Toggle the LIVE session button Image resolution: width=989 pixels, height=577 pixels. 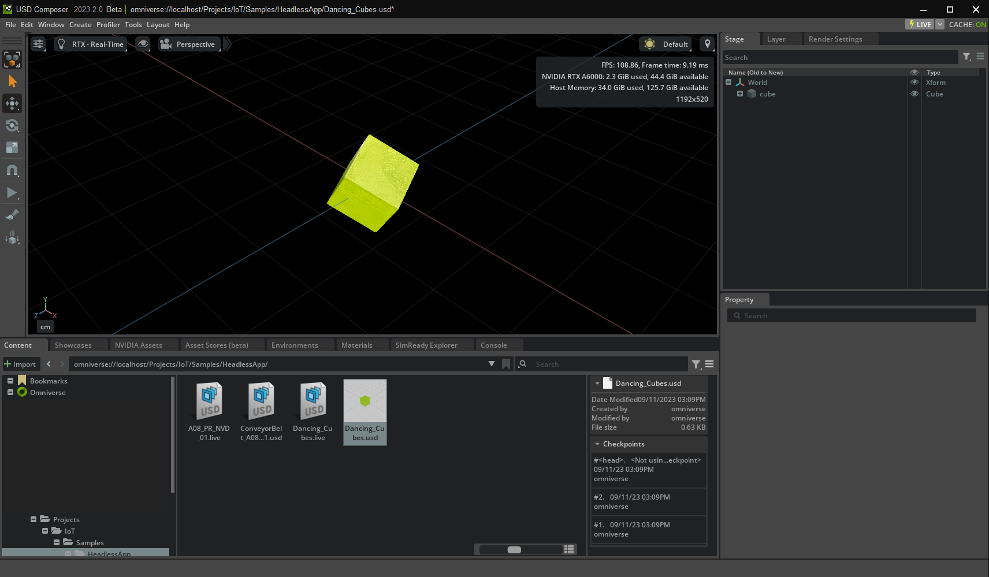(920, 24)
